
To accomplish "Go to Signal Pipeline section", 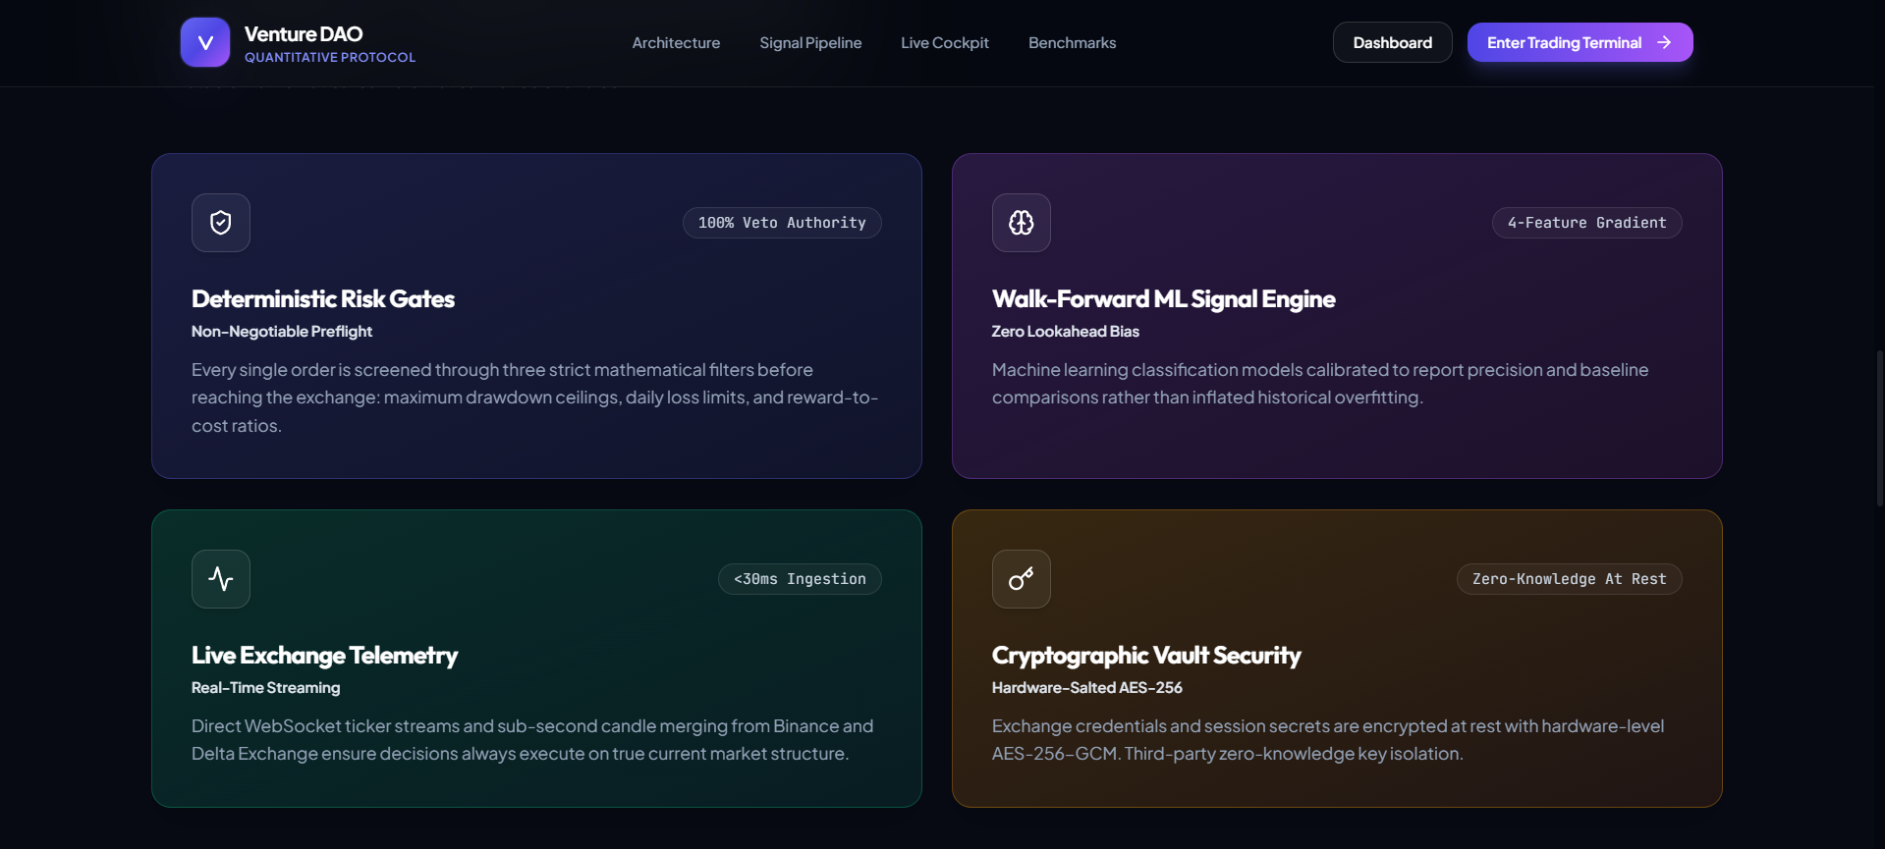I will pos(810,43).
